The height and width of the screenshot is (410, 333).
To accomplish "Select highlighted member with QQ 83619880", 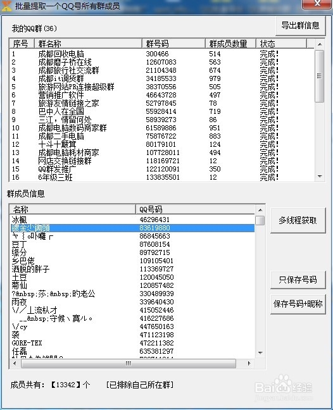I will pos(132,228).
